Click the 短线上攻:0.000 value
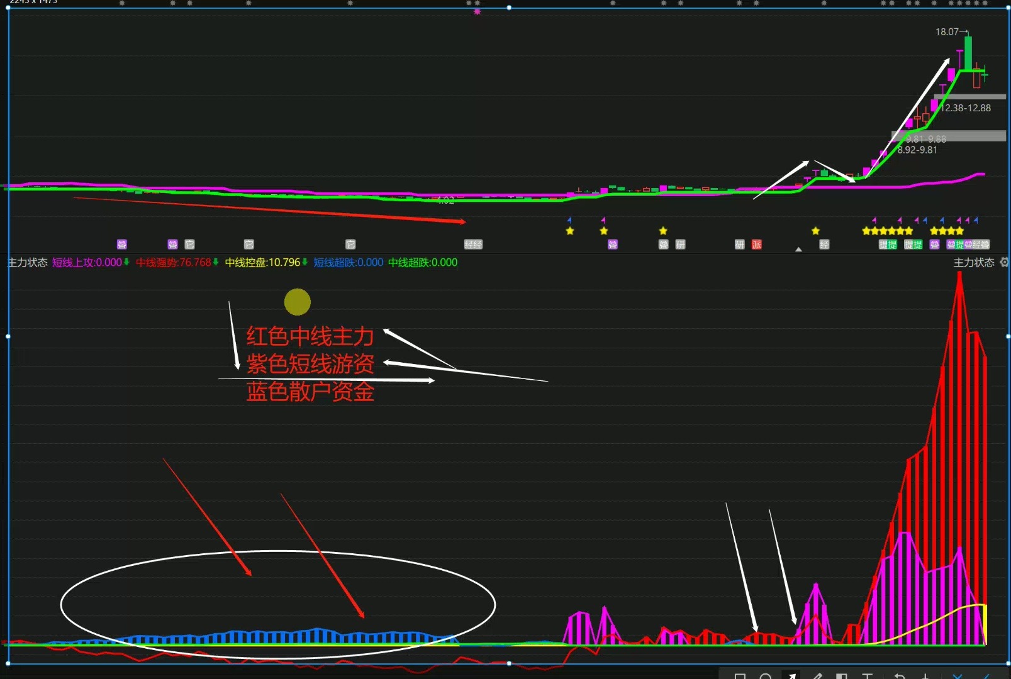Image resolution: width=1011 pixels, height=679 pixels. pos(87,262)
